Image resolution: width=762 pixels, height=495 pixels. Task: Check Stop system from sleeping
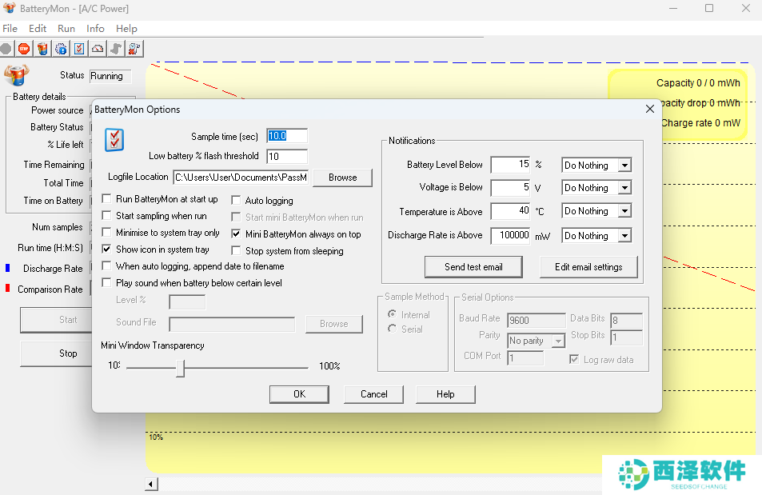pos(236,251)
